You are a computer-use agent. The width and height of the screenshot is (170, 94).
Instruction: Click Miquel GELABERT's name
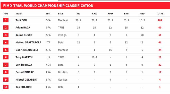(27, 80)
